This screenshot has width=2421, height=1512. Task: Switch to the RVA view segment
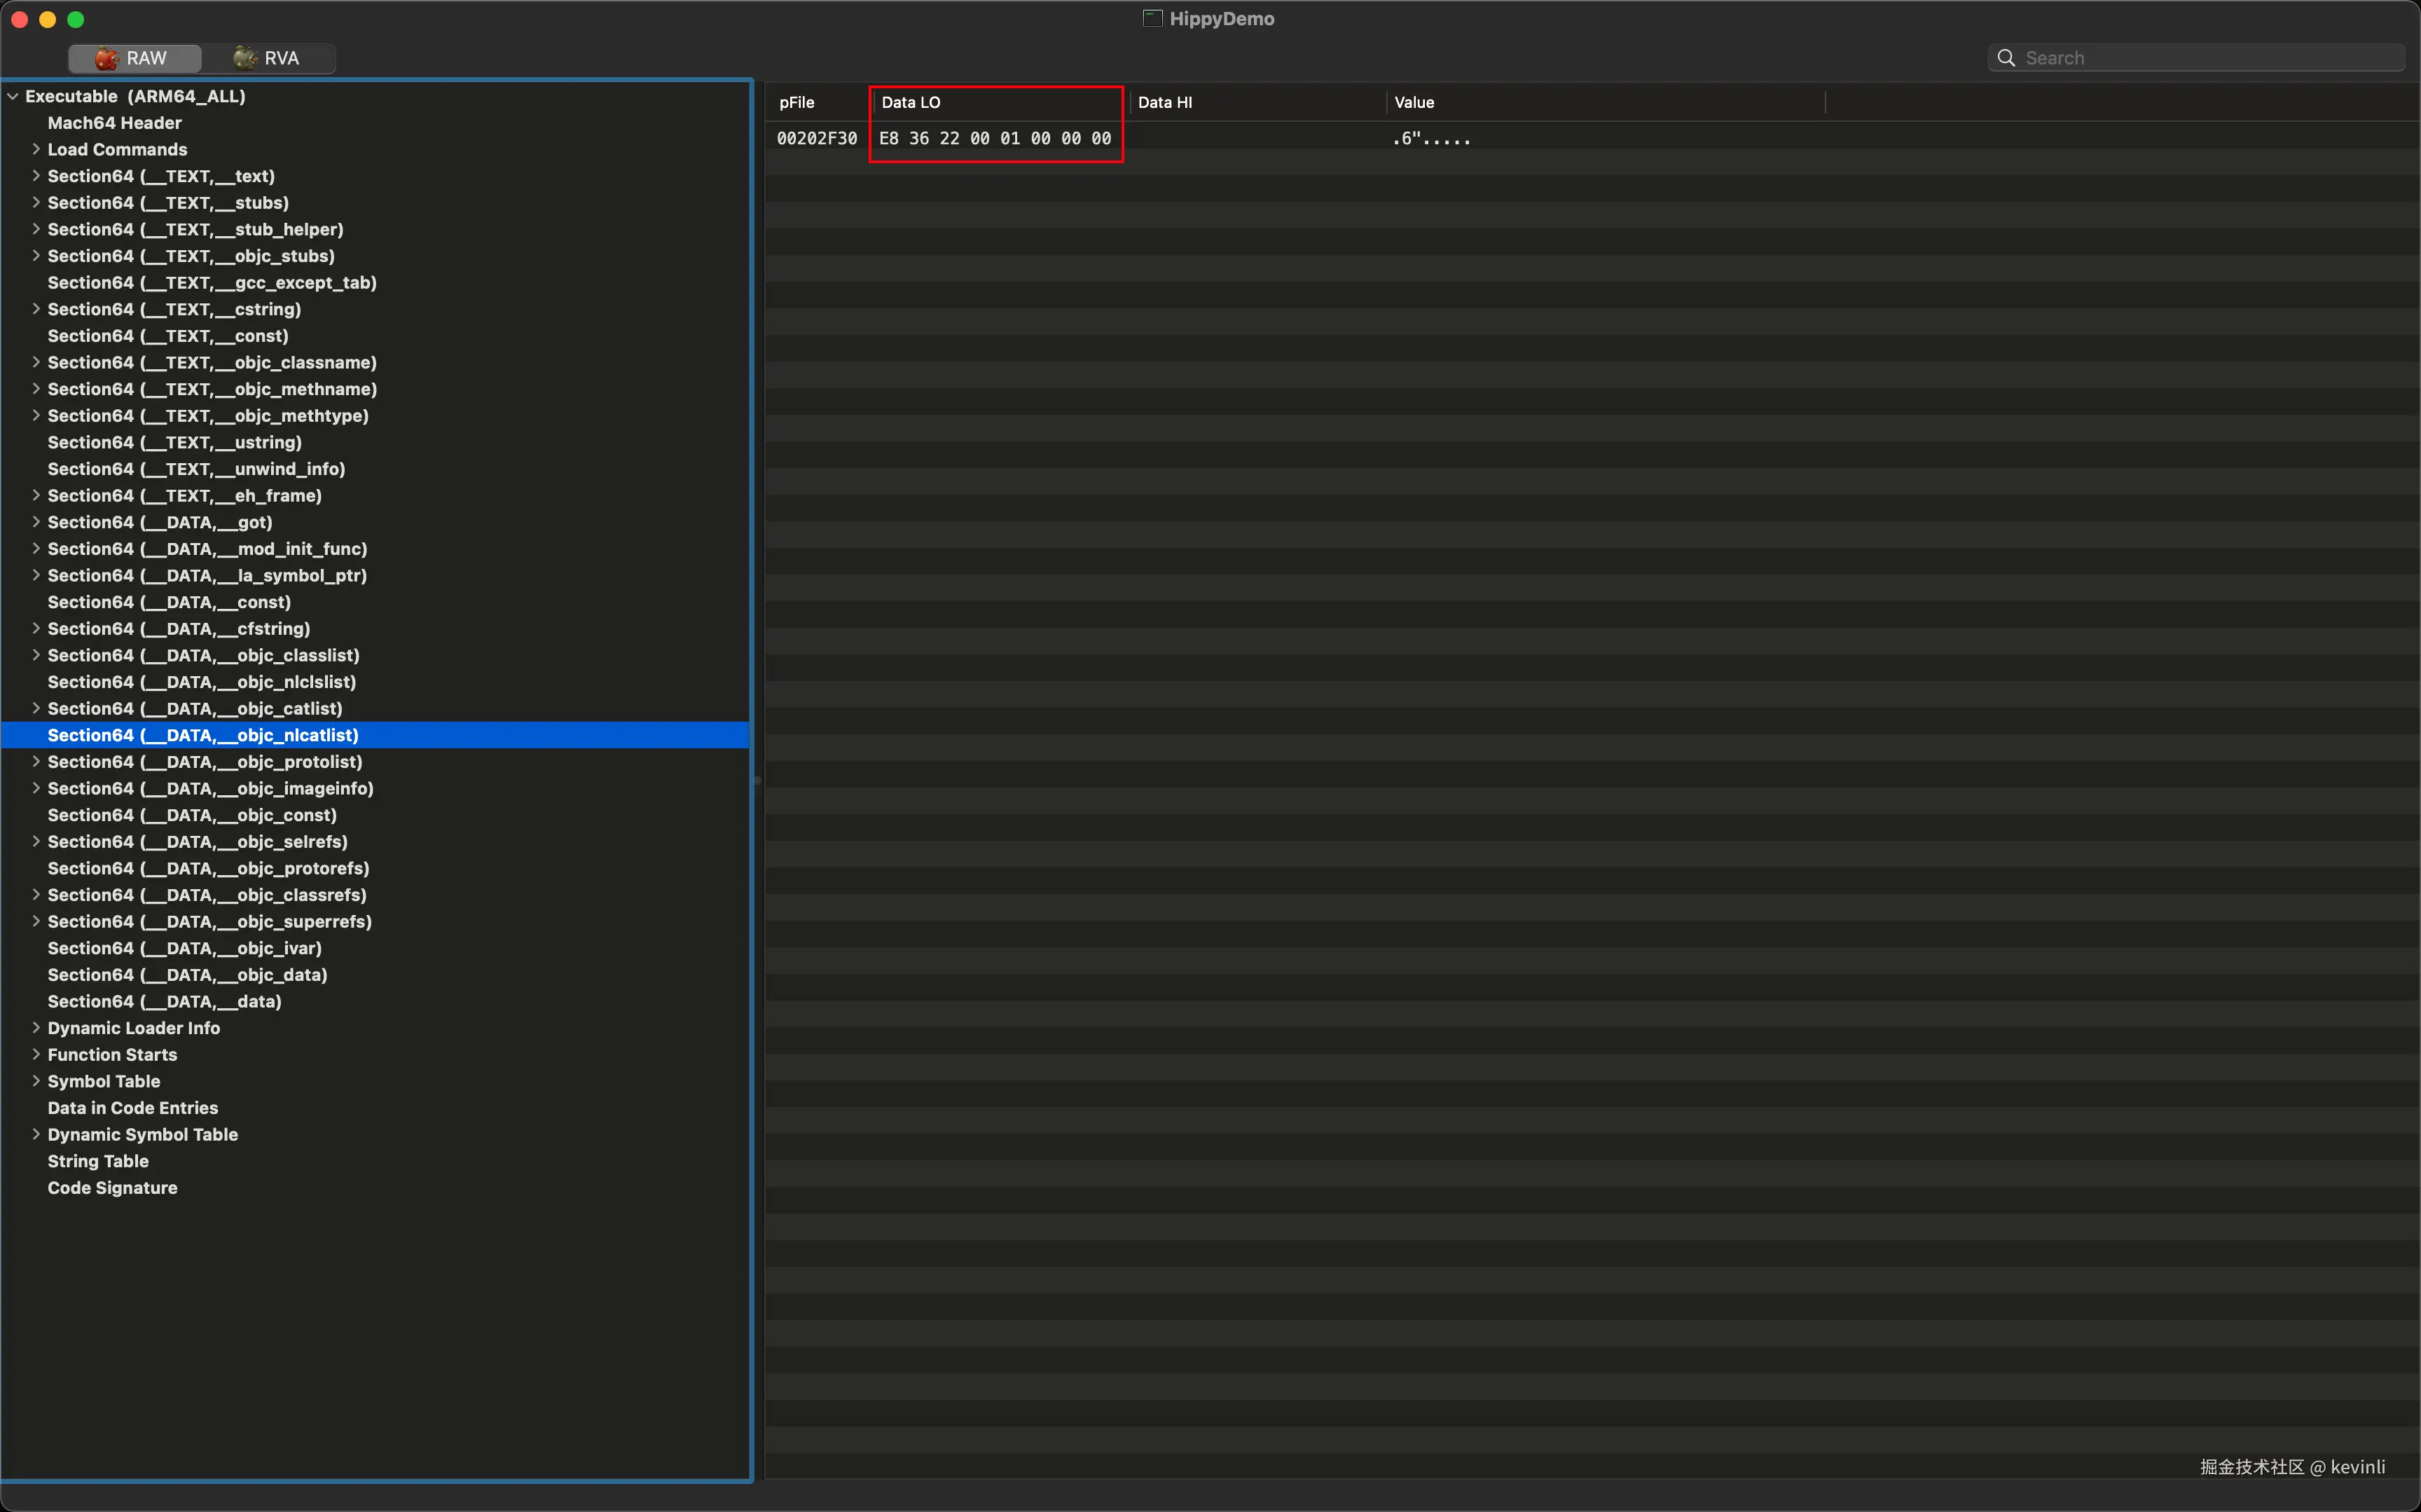pos(267,58)
